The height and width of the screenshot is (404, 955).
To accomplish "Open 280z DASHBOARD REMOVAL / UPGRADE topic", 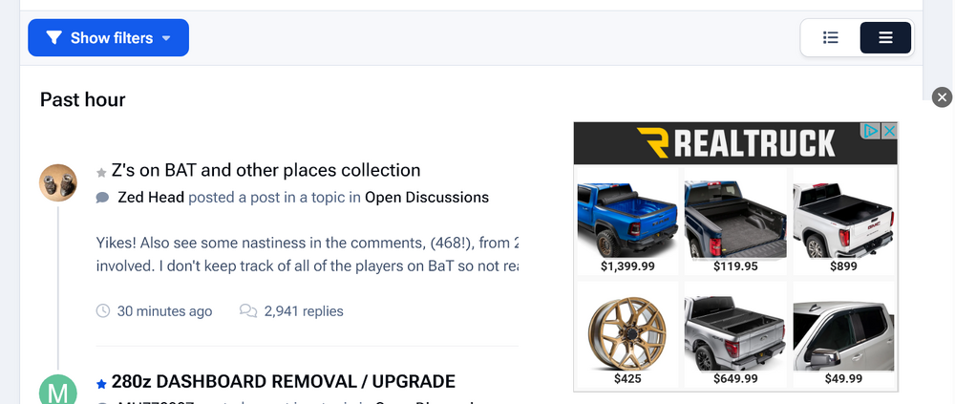I will pos(284,381).
